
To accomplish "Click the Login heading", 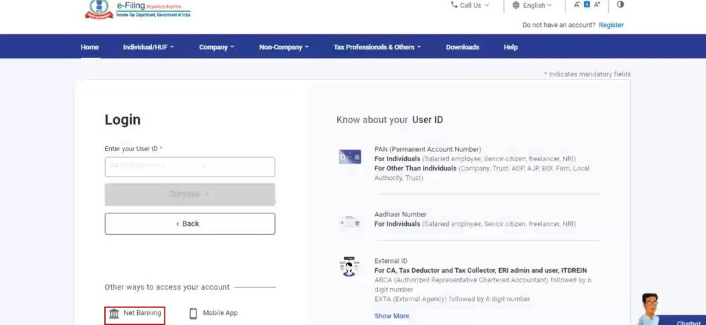I will (x=122, y=120).
